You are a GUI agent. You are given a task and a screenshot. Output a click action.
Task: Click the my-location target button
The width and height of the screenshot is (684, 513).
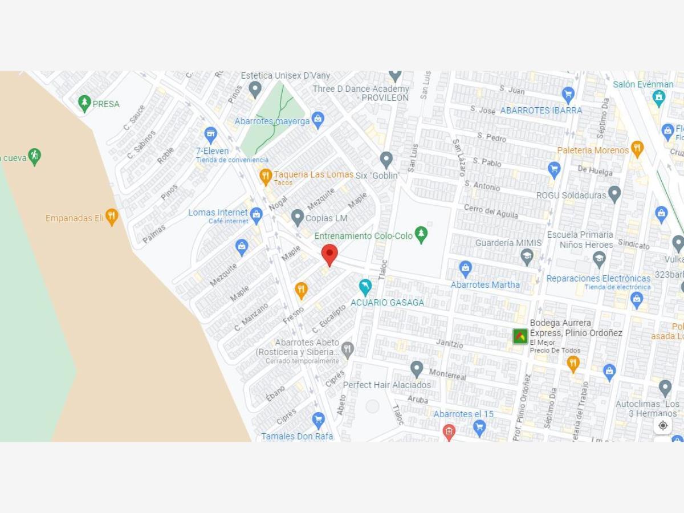[x=662, y=425]
